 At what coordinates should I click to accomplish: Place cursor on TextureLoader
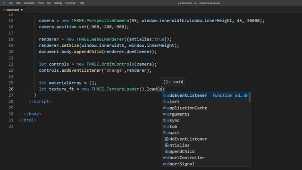123,89
